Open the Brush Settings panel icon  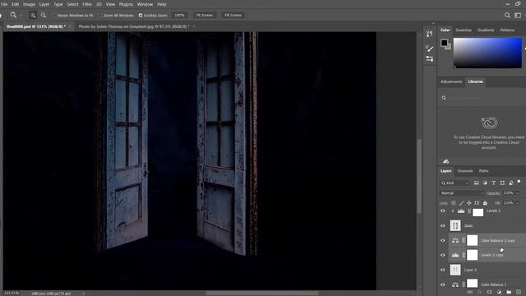point(429,59)
